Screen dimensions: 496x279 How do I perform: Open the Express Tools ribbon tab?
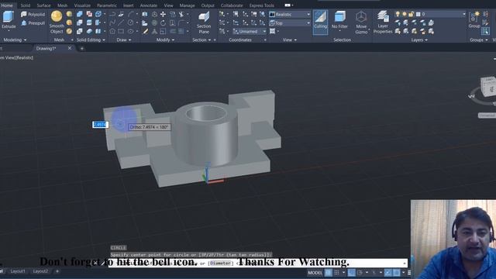262,5
